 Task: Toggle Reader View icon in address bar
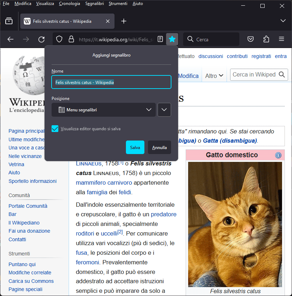160,39
